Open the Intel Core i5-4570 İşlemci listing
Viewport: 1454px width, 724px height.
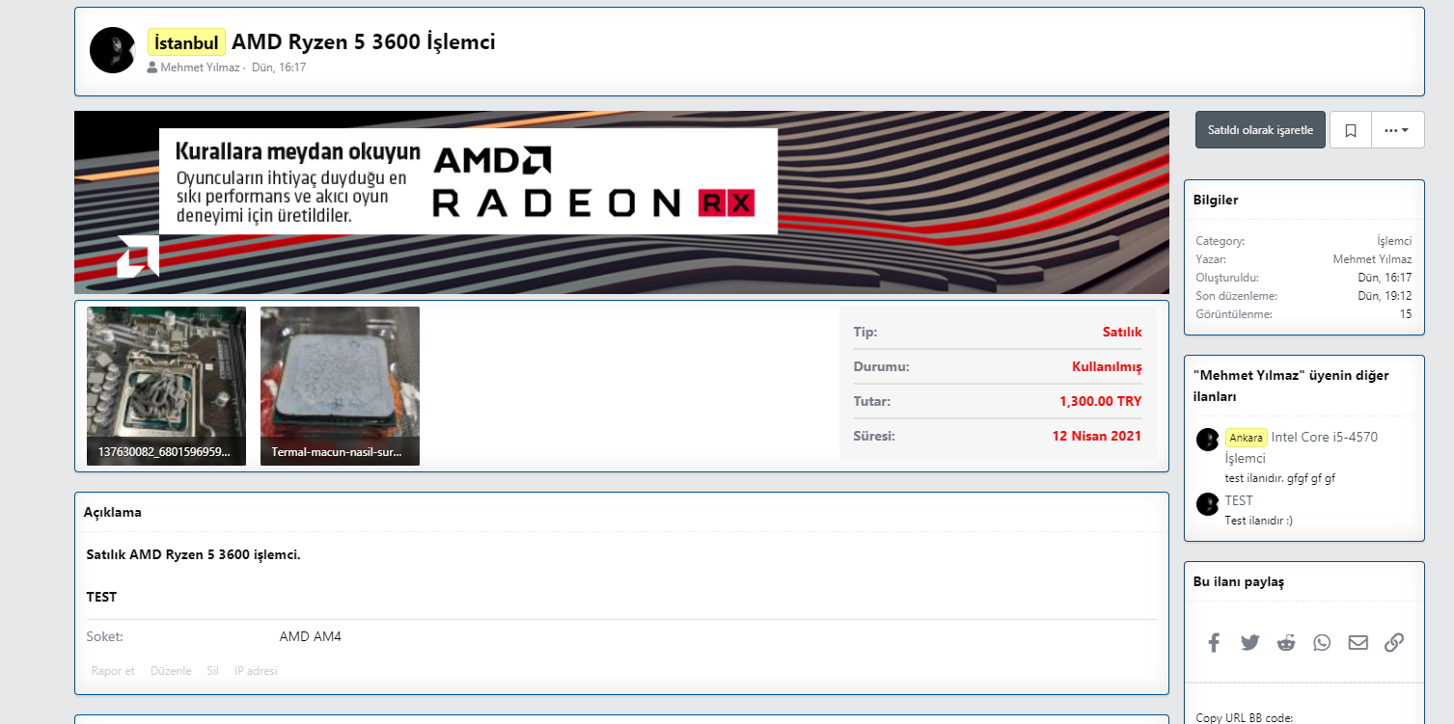[1302, 447]
